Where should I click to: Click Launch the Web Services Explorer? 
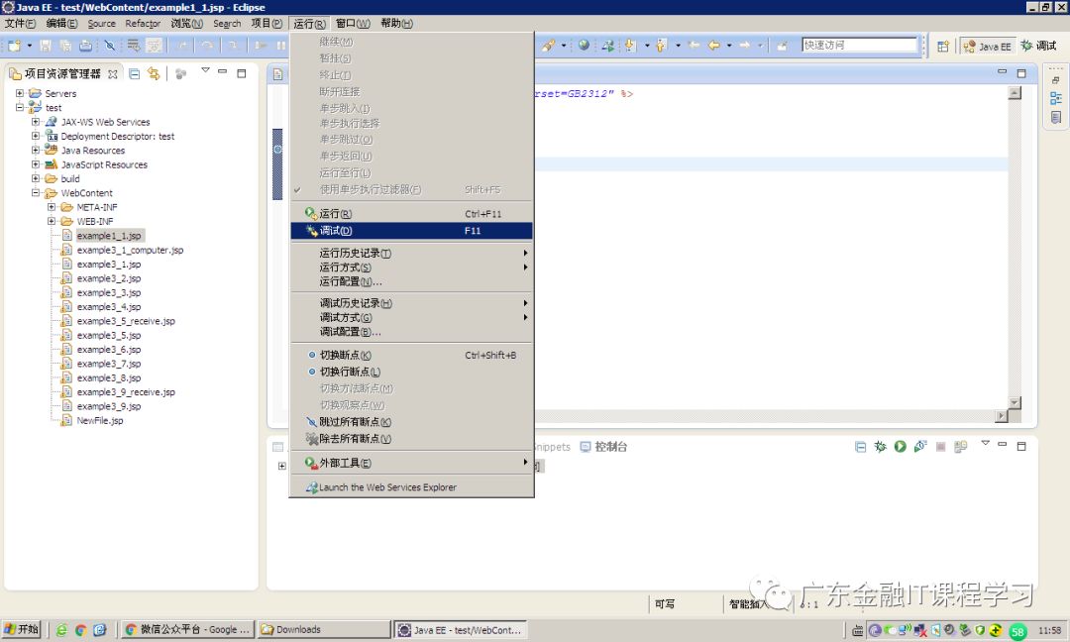411,487
